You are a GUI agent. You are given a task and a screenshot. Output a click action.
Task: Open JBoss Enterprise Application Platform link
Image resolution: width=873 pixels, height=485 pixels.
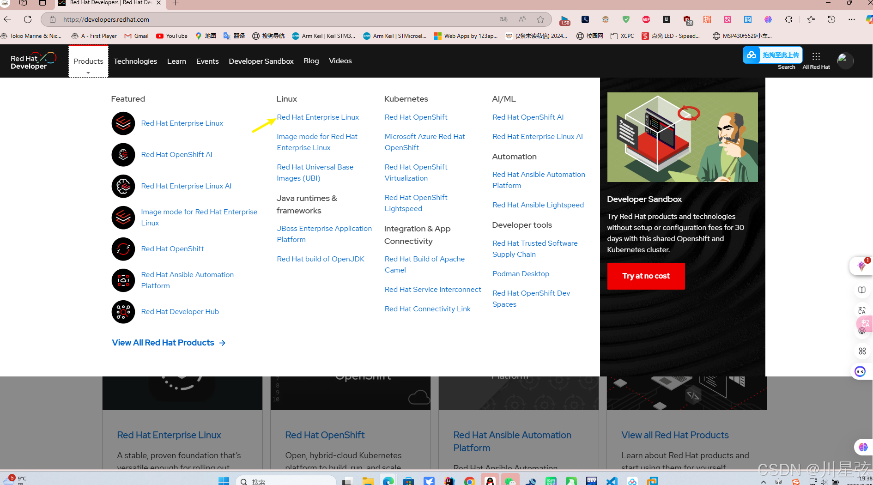pos(324,234)
